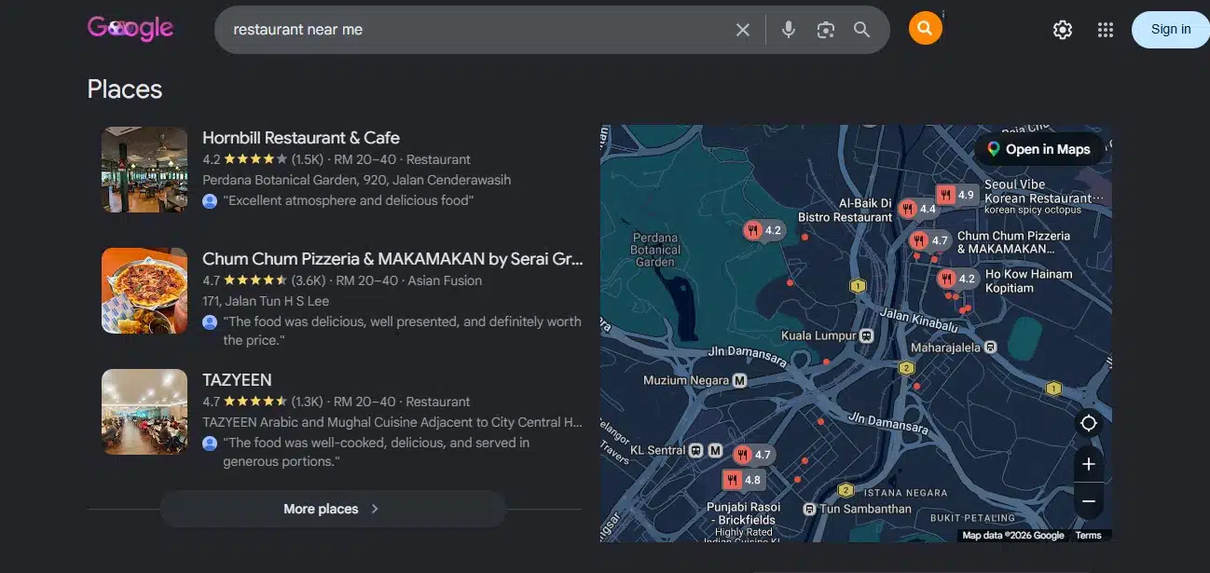Viewport: 1210px width, 573px height.
Task: Click the Places heading
Action: [x=125, y=89]
